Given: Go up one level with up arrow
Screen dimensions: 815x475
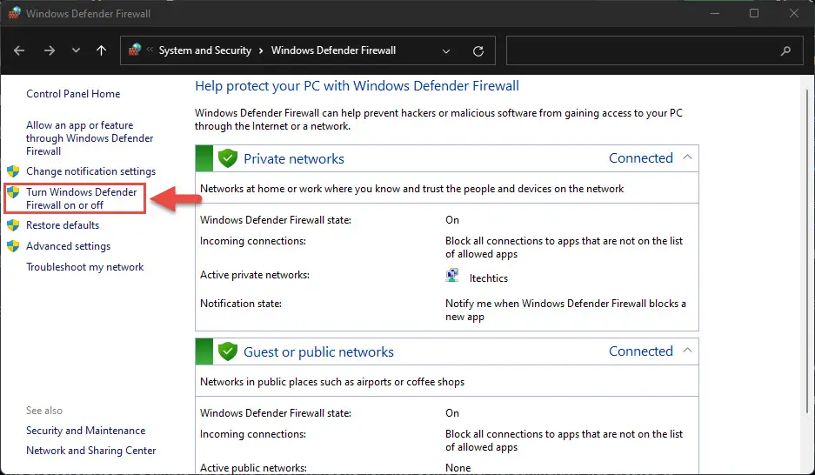Looking at the screenshot, I should pyautogui.click(x=102, y=50).
